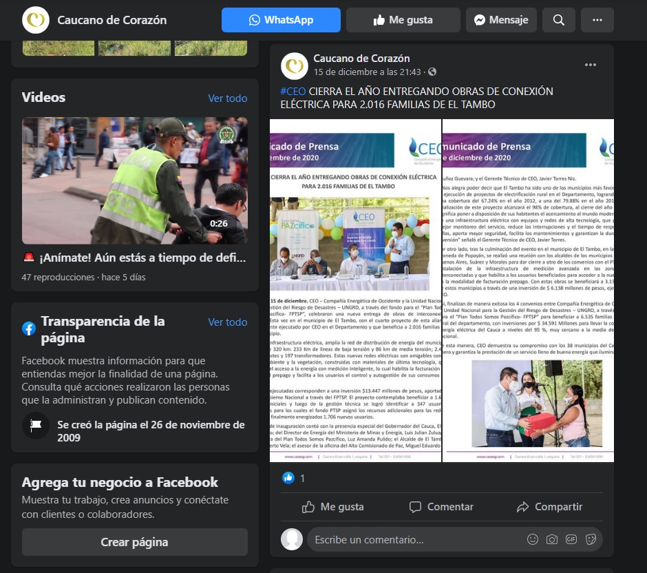This screenshot has width=647, height=573.
Task: Open WhatsApp contact button
Action: point(281,20)
